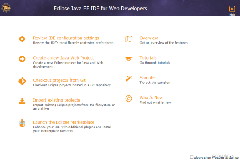Click the Hide label under the arrow
Viewport: 240px width, 162px height.
pos(232,15)
